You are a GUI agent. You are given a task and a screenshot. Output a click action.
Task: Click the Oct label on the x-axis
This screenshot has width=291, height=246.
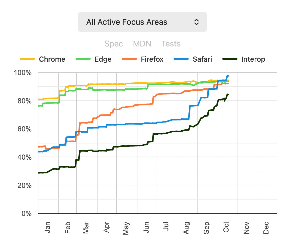[x=226, y=228]
